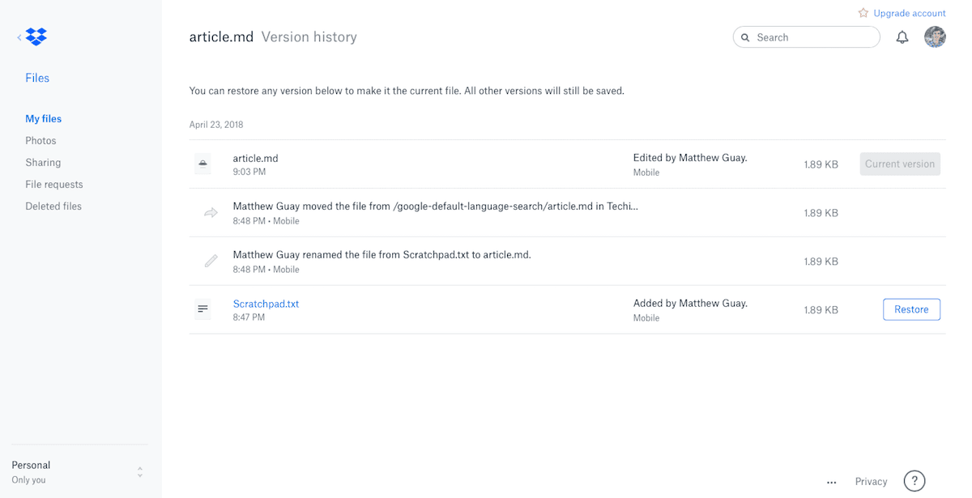Click the Dropbox logo icon
The width and height of the screenshot is (972, 498).
[x=36, y=36]
